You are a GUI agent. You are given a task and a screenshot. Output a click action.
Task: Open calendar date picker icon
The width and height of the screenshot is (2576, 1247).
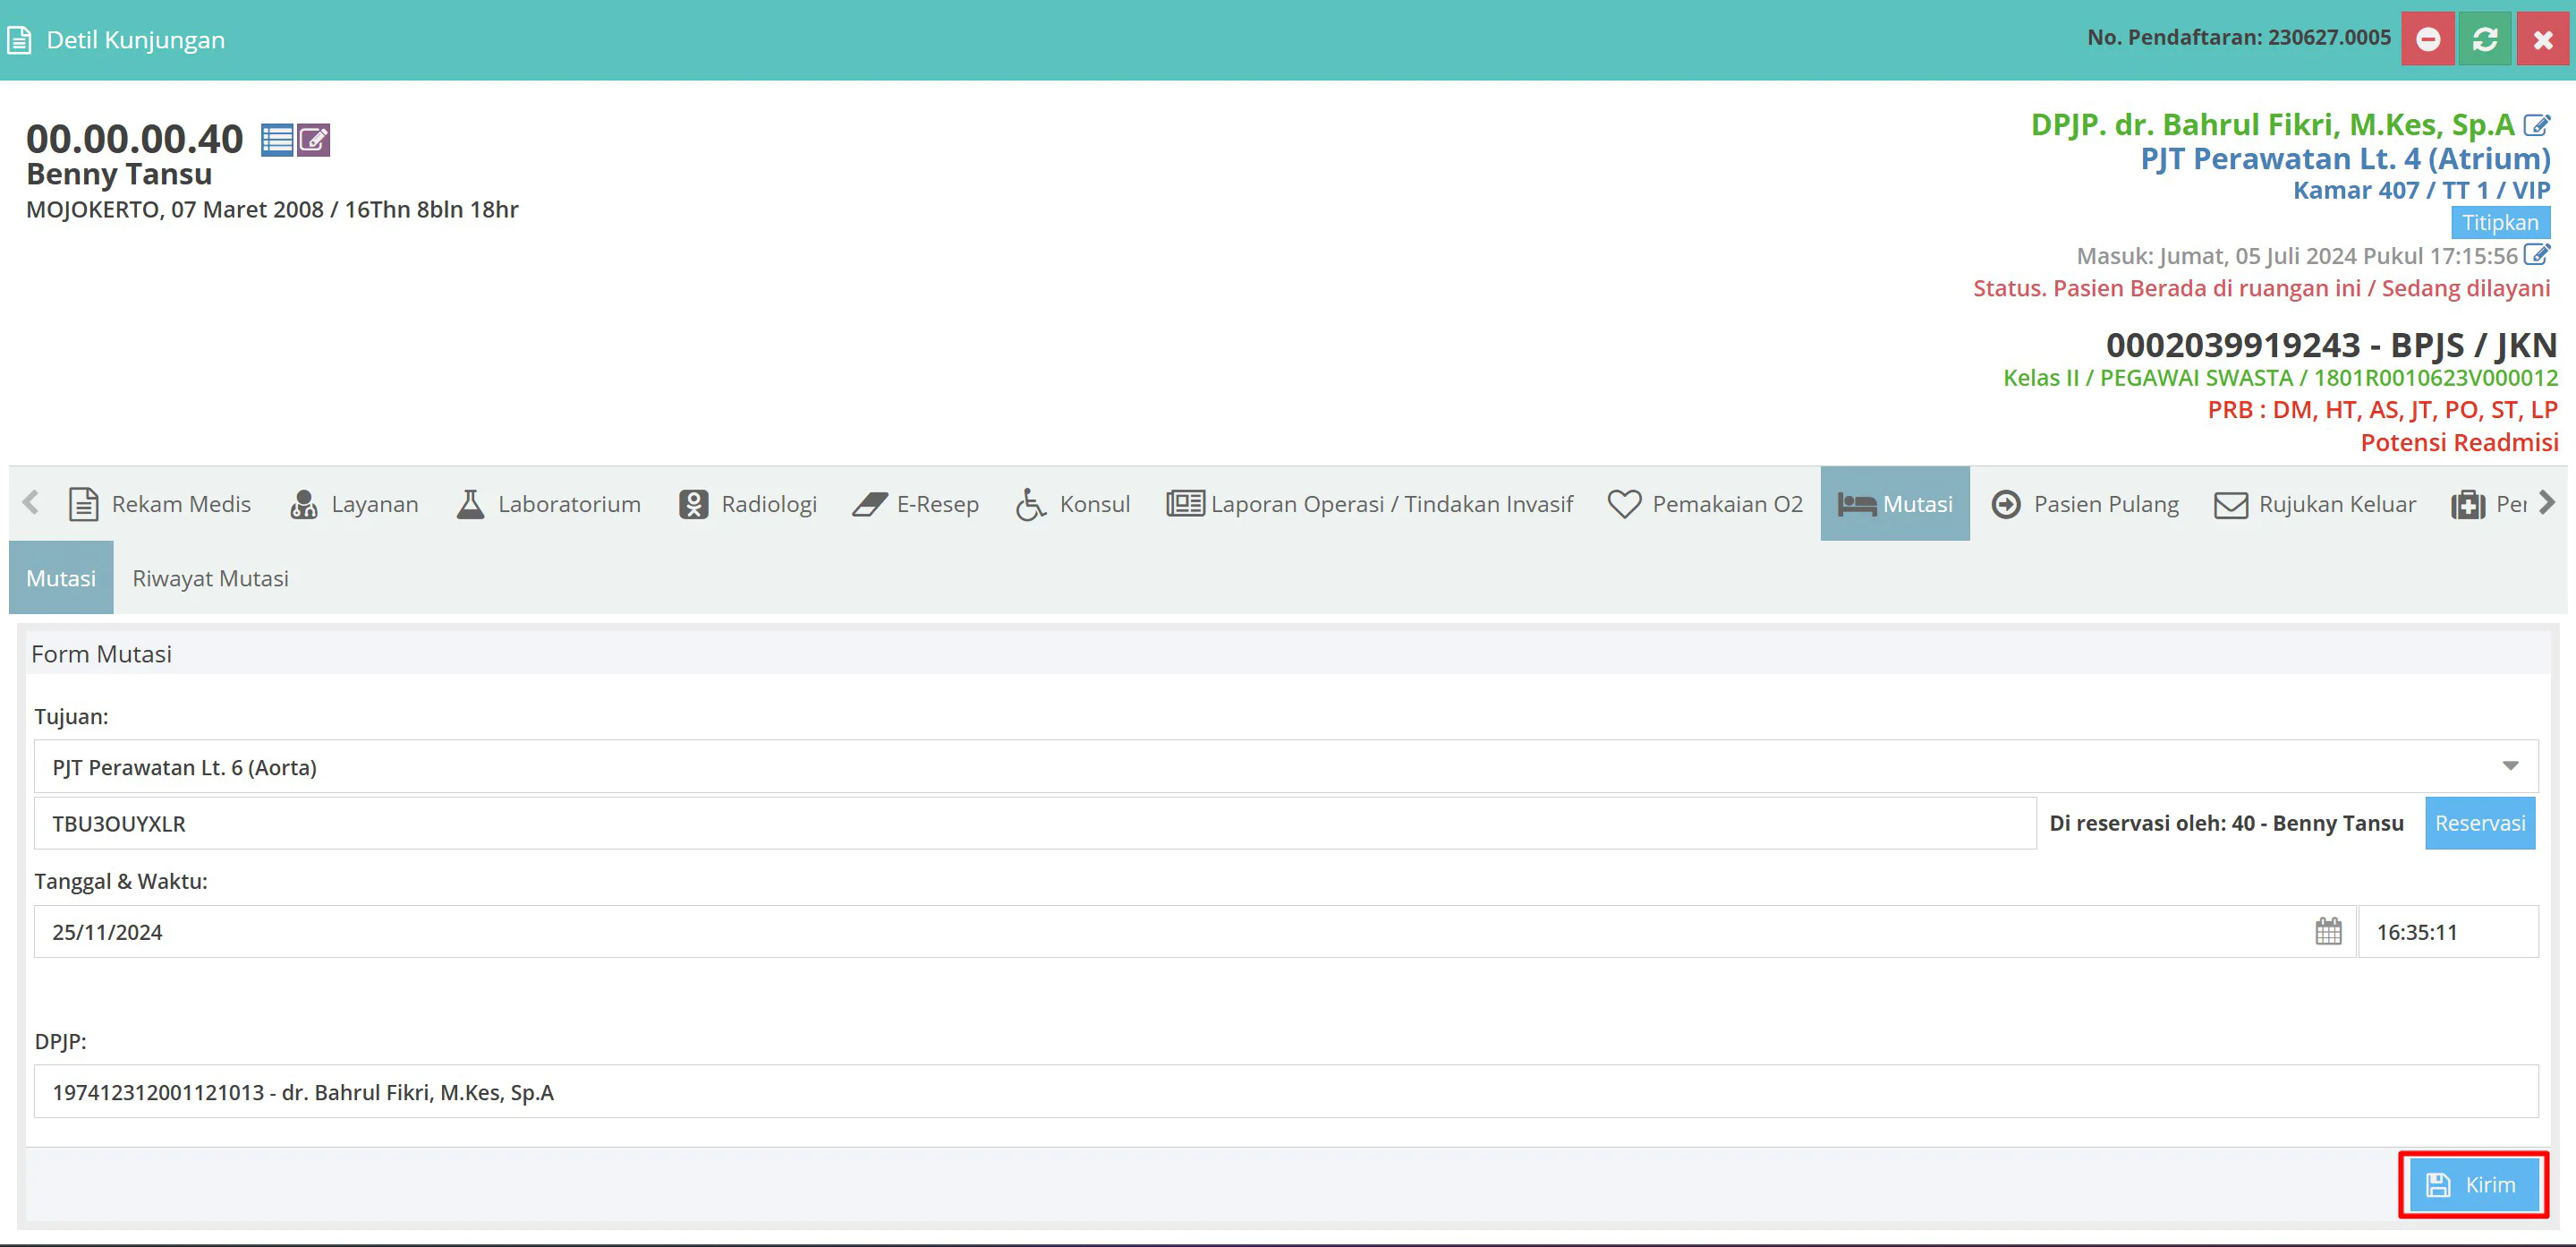coord(2328,931)
